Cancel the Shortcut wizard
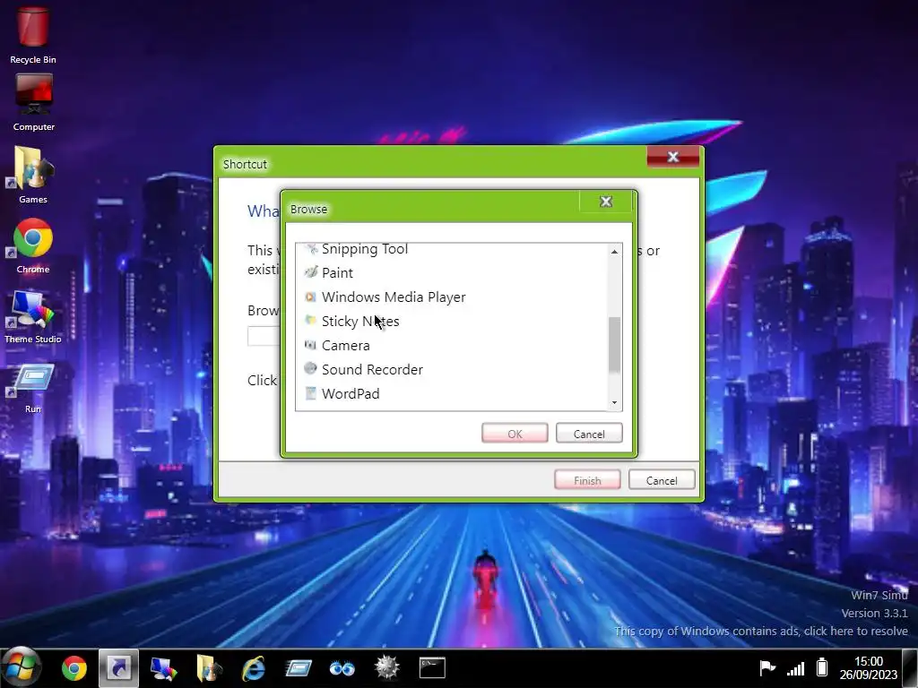918x688 pixels. tap(662, 480)
